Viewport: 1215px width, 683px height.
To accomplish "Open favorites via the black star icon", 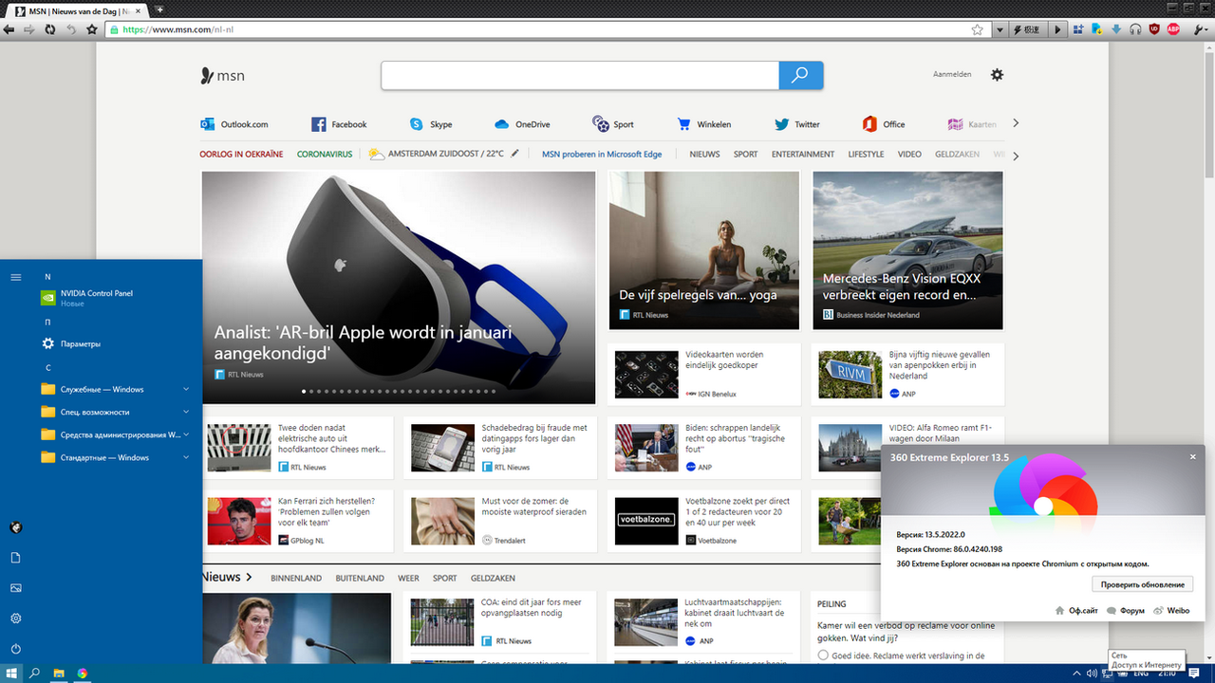I will click(x=92, y=29).
